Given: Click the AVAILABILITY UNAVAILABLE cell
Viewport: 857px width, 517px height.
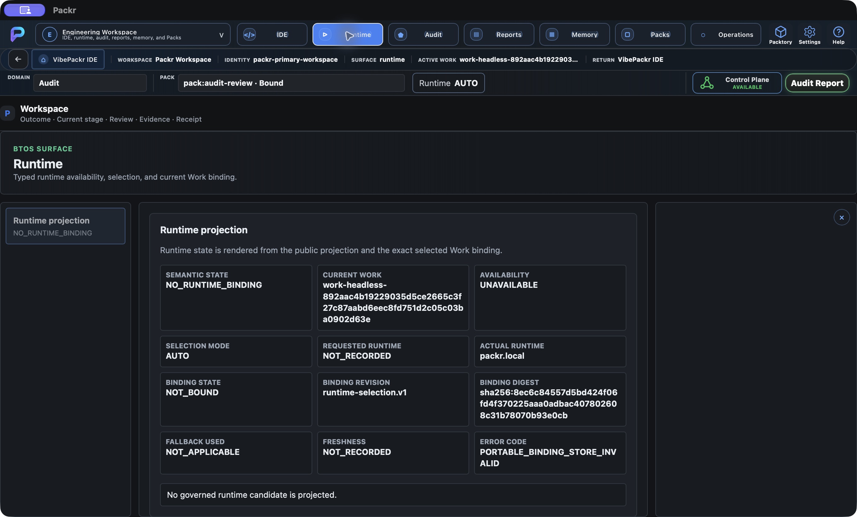Looking at the screenshot, I should click(x=550, y=298).
